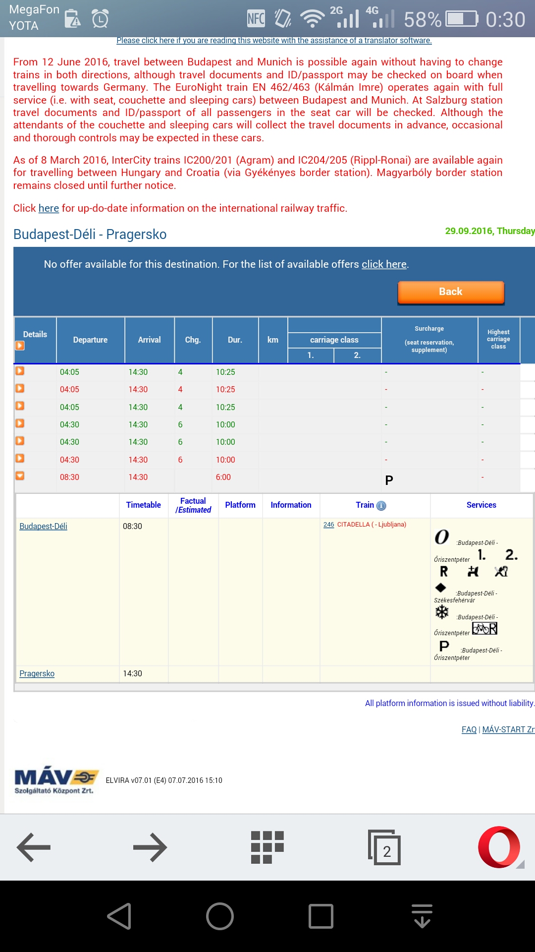Expand details of first 04:30 departure

[x=20, y=423]
